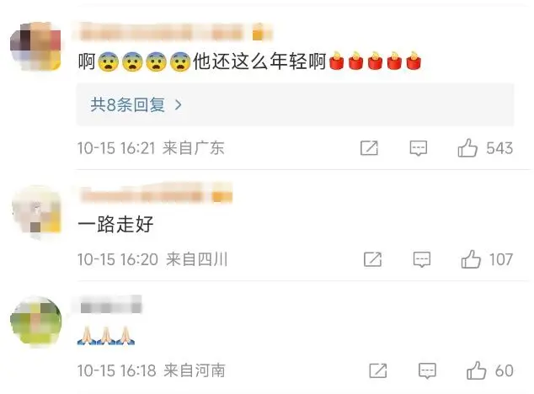Open the third commenter's blurred username

click(x=111, y=305)
